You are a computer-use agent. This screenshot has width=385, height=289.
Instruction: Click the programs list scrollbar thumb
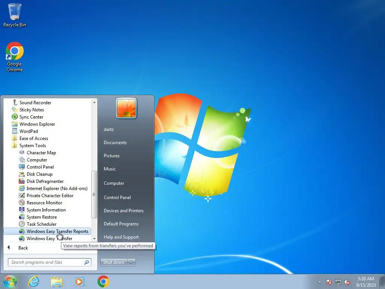coord(94,195)
